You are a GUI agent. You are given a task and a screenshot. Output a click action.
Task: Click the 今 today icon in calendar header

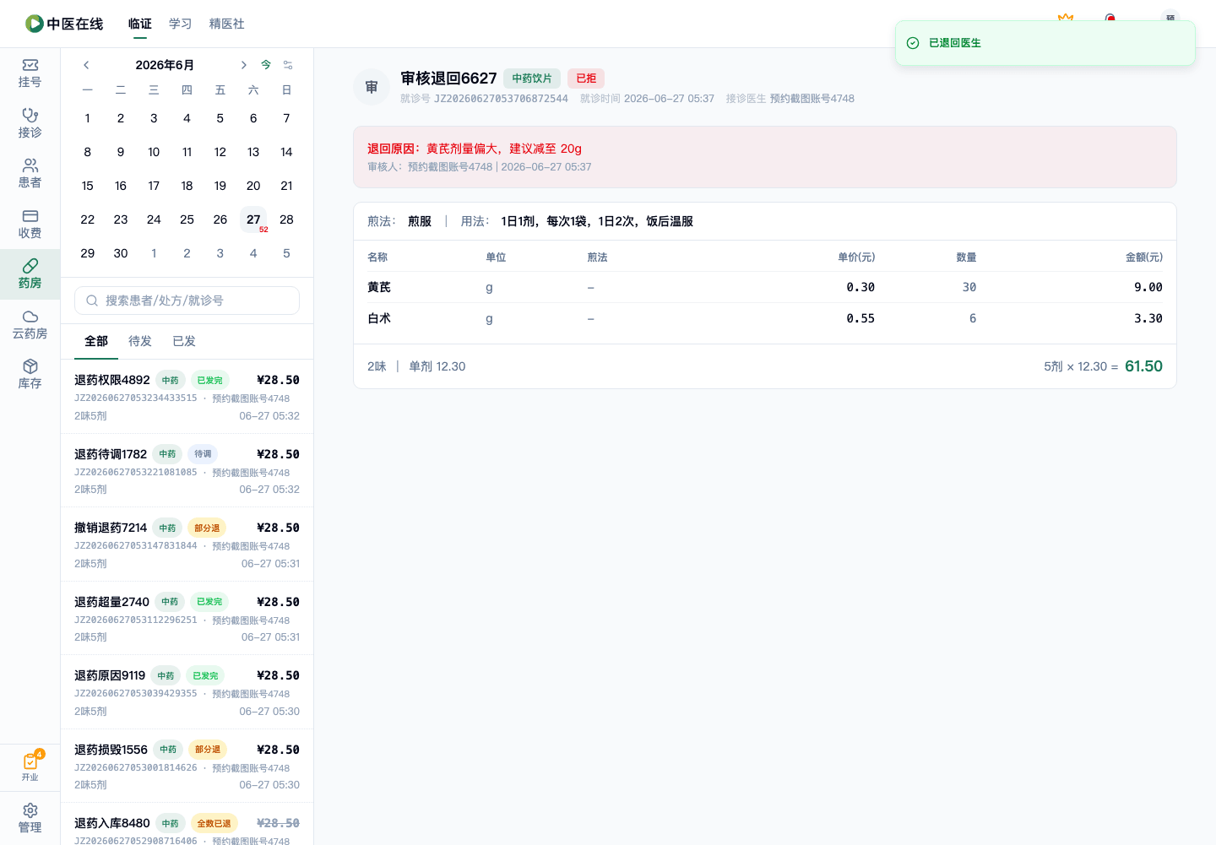coord(266,65)
